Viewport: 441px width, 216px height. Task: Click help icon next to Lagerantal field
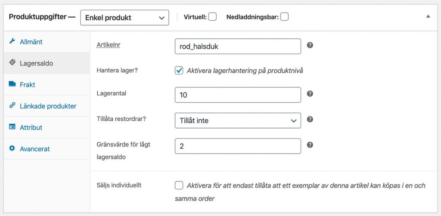[x=310, y=94]
